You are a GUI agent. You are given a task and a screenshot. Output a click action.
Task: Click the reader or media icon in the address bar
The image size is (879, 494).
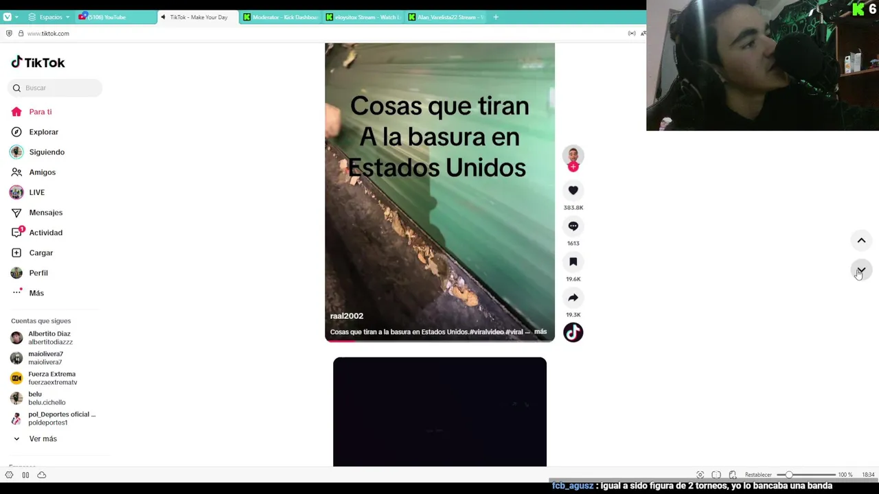coord(632,34)
